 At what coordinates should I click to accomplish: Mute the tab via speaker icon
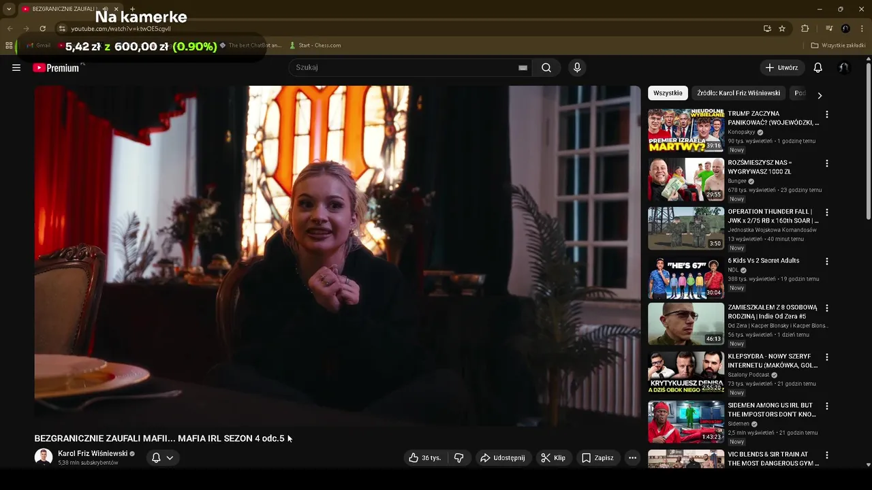tap(105, 9)
